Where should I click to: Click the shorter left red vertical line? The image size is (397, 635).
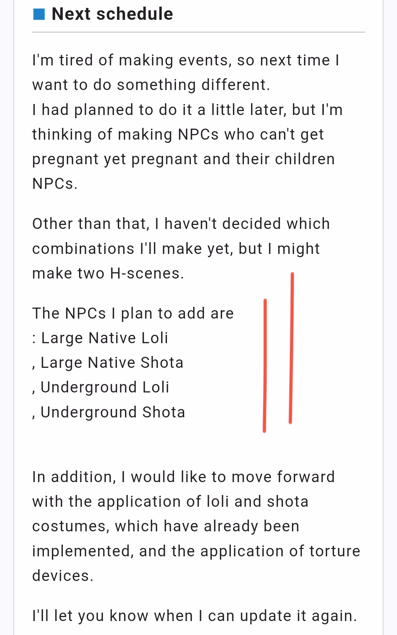(265, 366)
